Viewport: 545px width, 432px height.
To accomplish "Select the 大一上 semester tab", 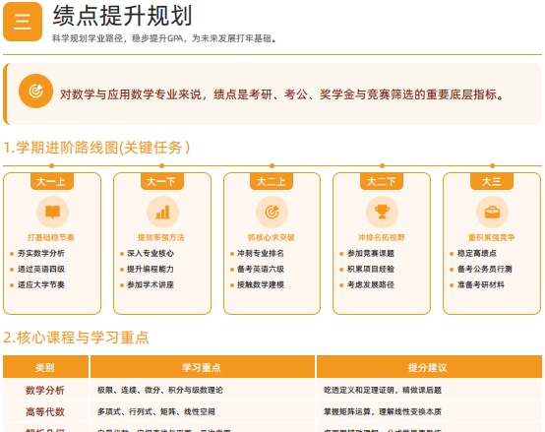I will click(x=51, y=181).
